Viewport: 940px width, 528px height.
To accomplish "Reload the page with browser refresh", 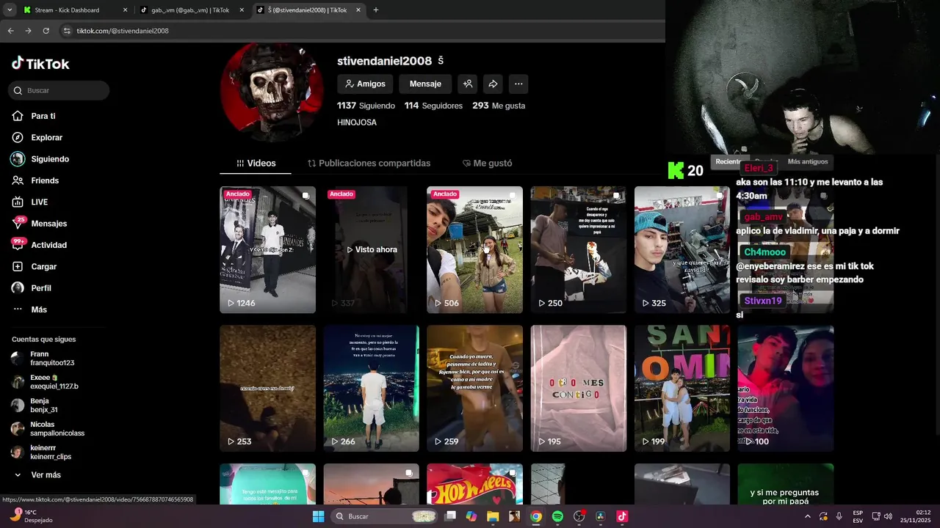I will point(46,31).
